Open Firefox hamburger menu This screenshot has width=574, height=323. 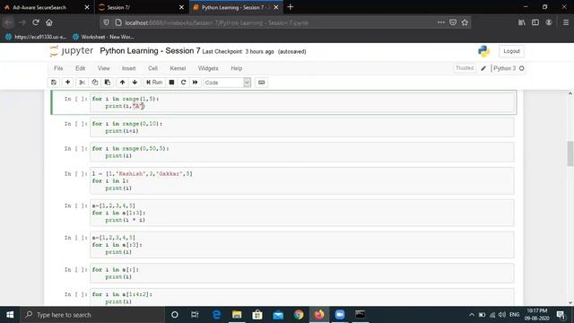coord(566,22)
